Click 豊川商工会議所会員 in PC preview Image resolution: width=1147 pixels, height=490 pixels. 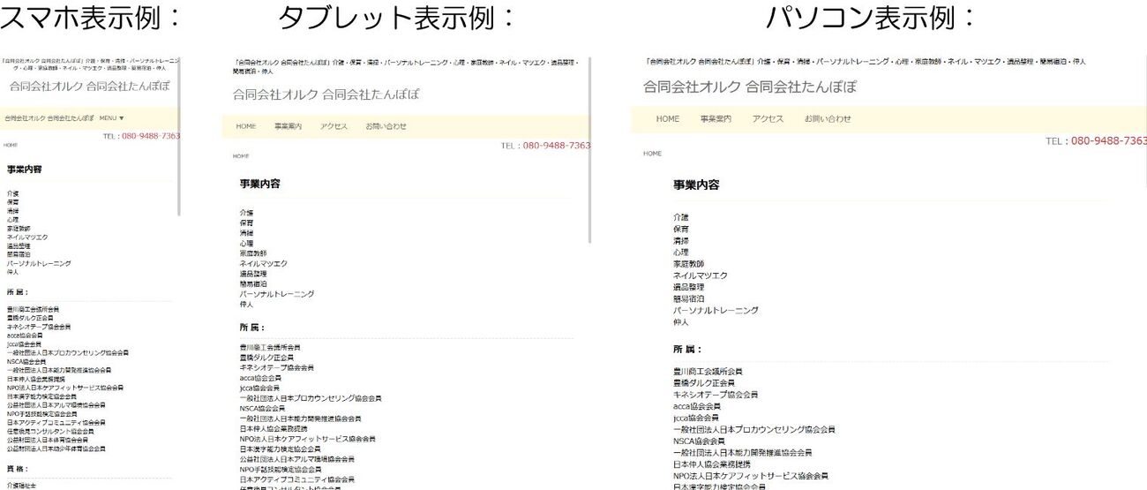coord(708,372)
